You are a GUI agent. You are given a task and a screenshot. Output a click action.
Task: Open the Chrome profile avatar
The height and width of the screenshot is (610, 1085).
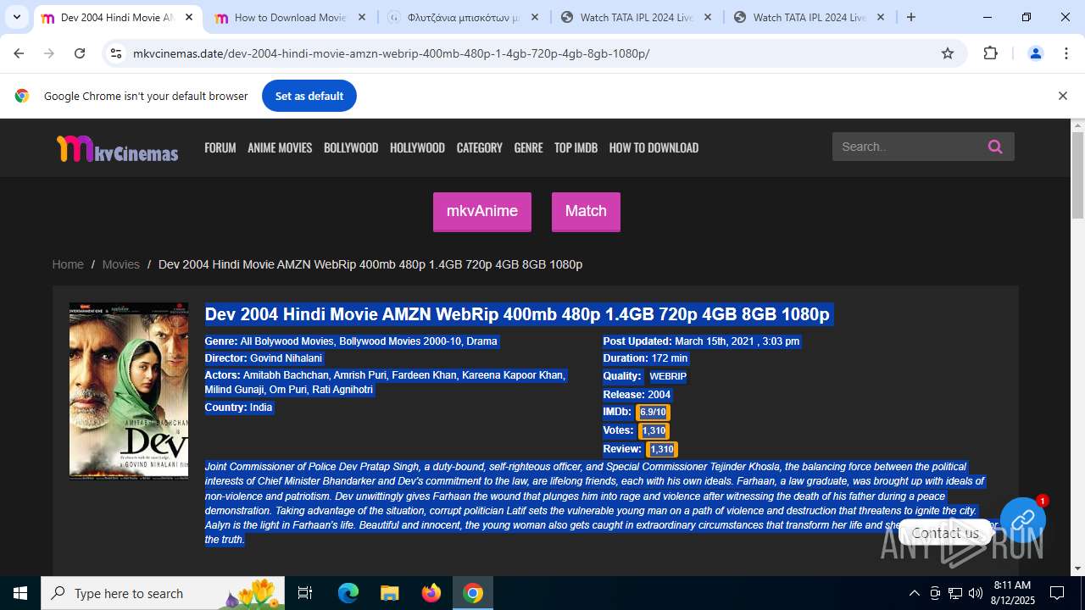[x=1035, y=53]
